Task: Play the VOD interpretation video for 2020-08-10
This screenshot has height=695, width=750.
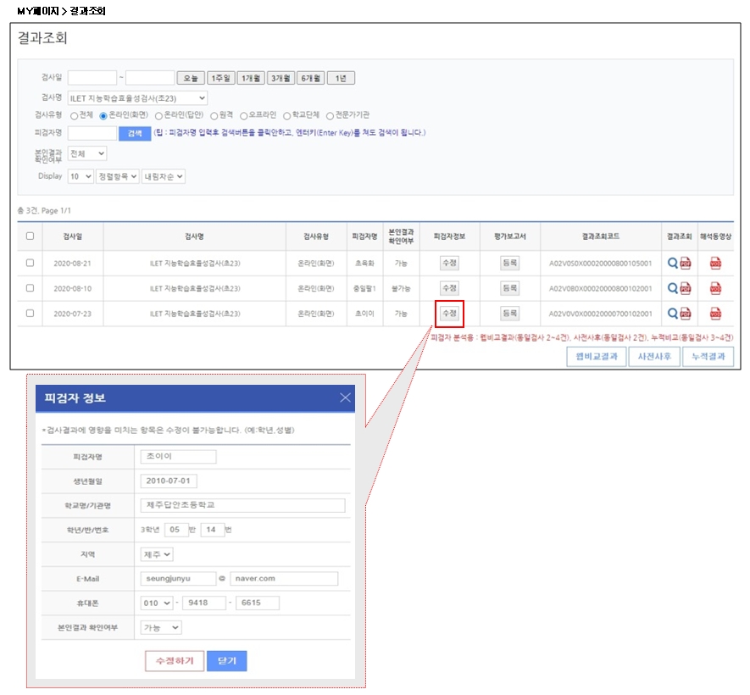Action: (x=715, y=289)
